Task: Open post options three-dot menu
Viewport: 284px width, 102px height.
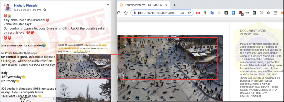Action: point(107,5)
